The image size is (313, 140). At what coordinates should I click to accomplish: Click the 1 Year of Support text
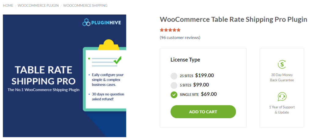coord(282,110)
